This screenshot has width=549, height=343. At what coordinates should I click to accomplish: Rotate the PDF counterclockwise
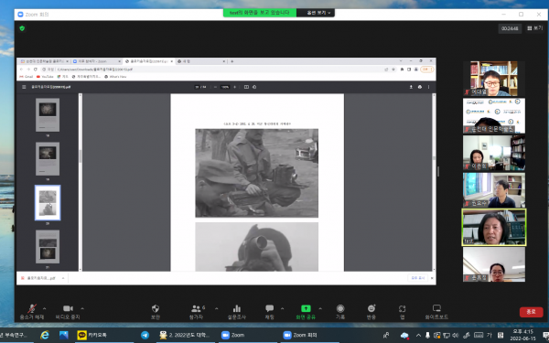pyautogui.click(x=254, y=87)
